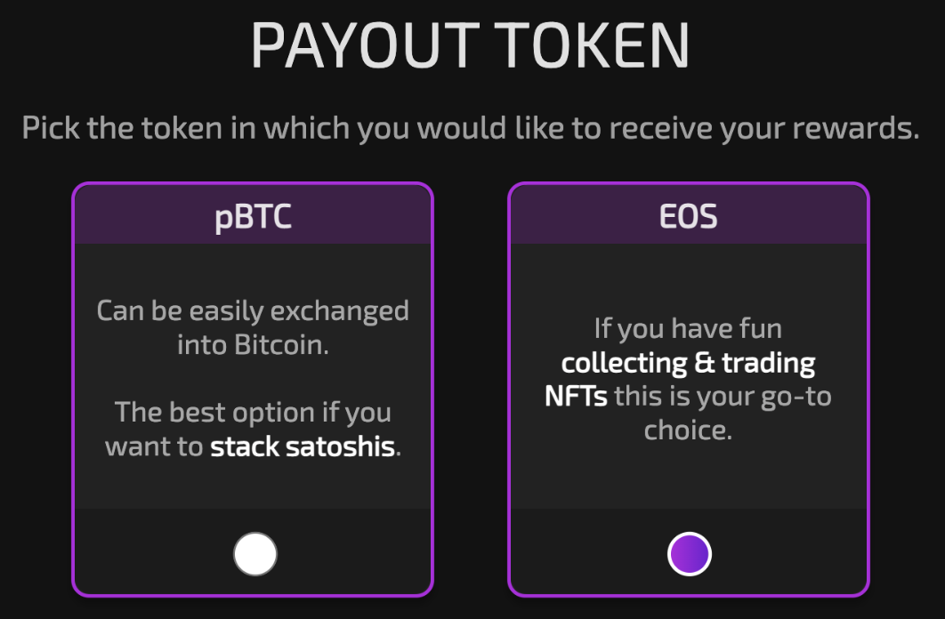Click the 'into Bitcoin.' text

(x=253, y=345)
